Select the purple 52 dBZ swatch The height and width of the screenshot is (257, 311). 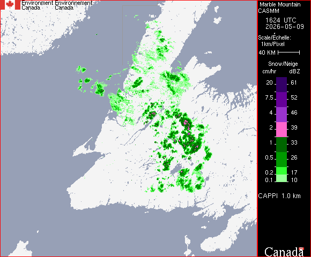[x=282, y=100]
